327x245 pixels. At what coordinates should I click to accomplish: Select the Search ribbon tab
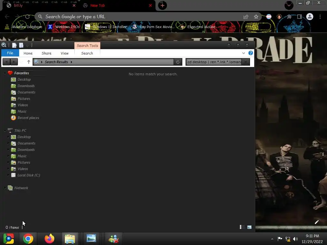[x=87, y=53]
